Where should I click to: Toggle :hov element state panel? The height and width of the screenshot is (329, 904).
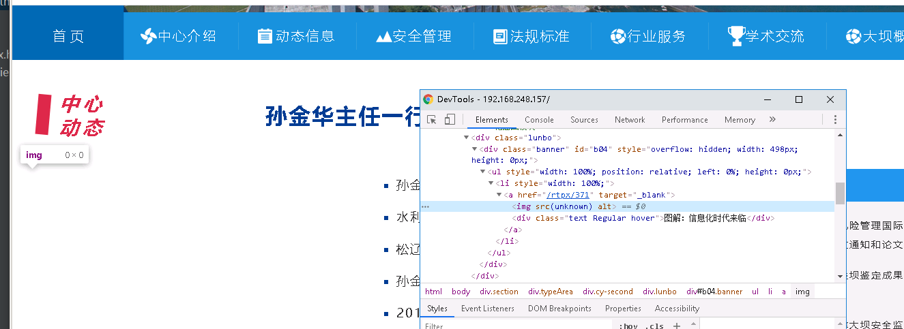tap(628, 326)
